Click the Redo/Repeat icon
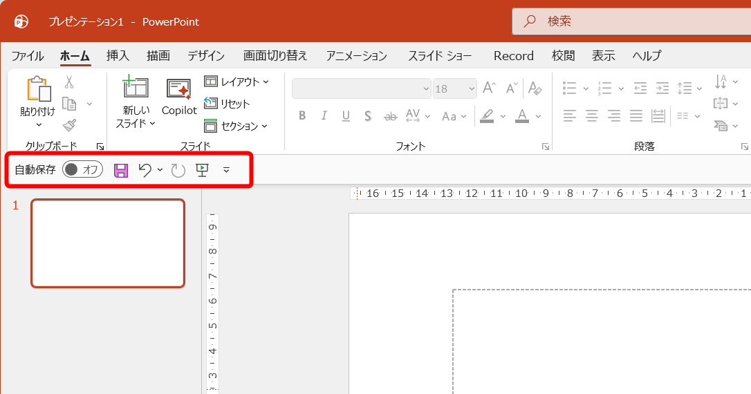The height and width of the screenshot is (394, 751). [178, 170]
